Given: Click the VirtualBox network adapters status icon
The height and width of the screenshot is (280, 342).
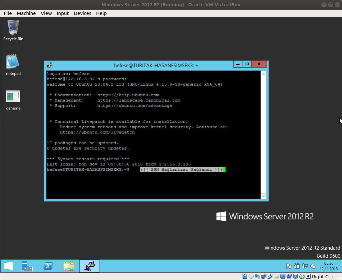Looking at the screenshot, I should 264,276.
